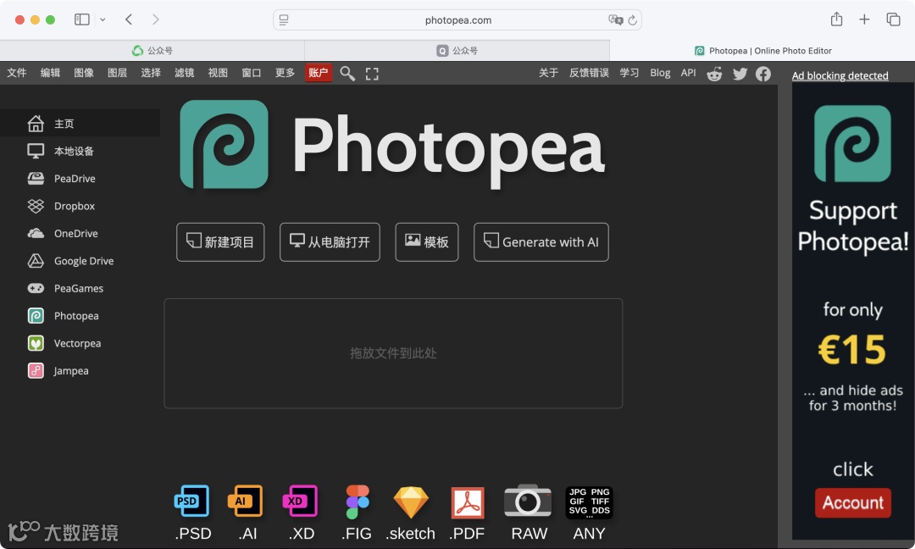Toggle Safari sidebar button
915x549 pixels.
tap(81, 19)
